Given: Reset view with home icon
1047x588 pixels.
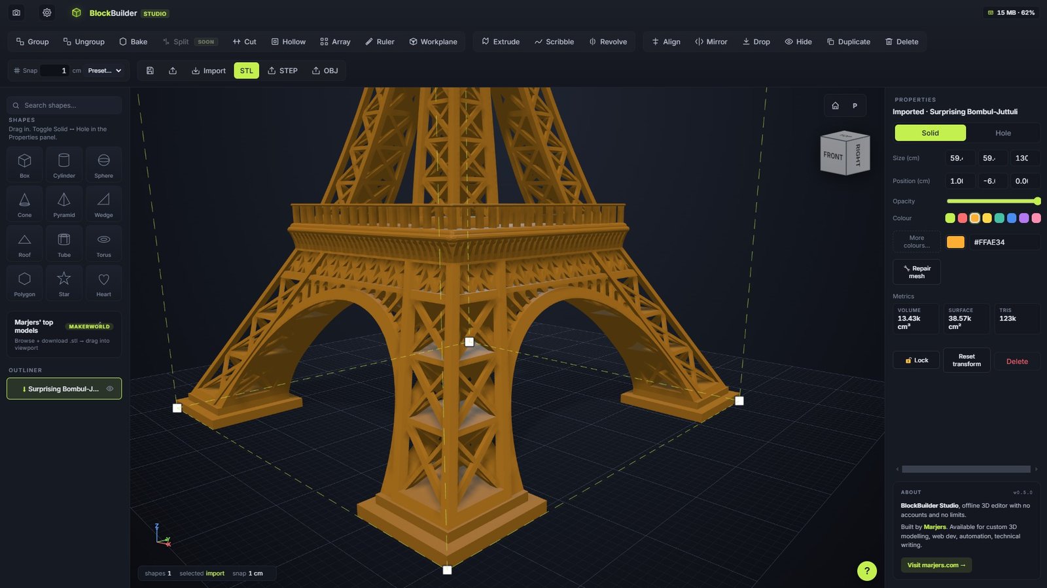Looking at the screenshot, I should 835,105.
